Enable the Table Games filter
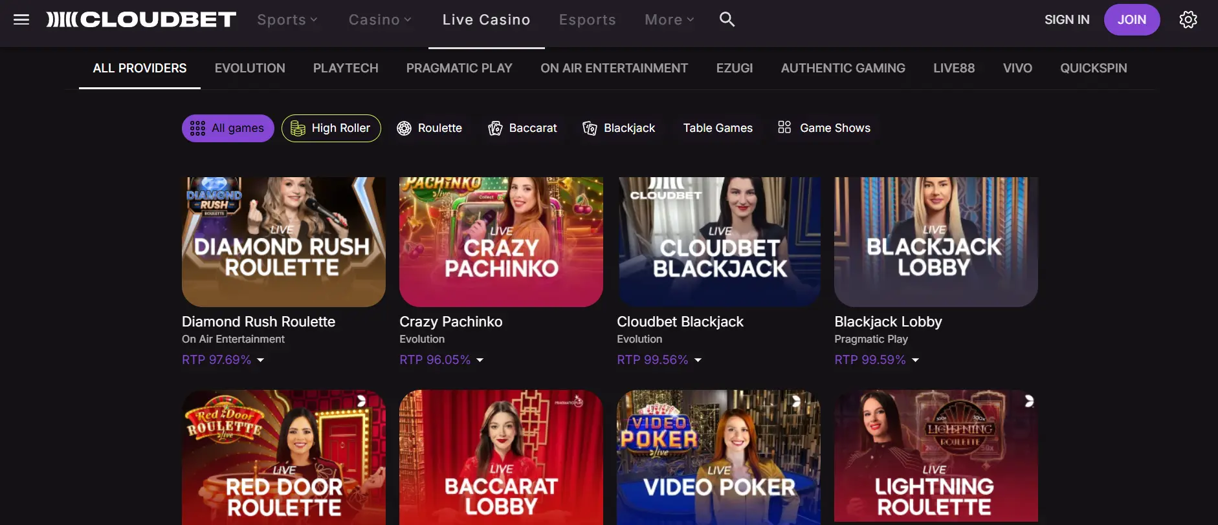This screenshot has width=1218, height=525. click(717, 128)
